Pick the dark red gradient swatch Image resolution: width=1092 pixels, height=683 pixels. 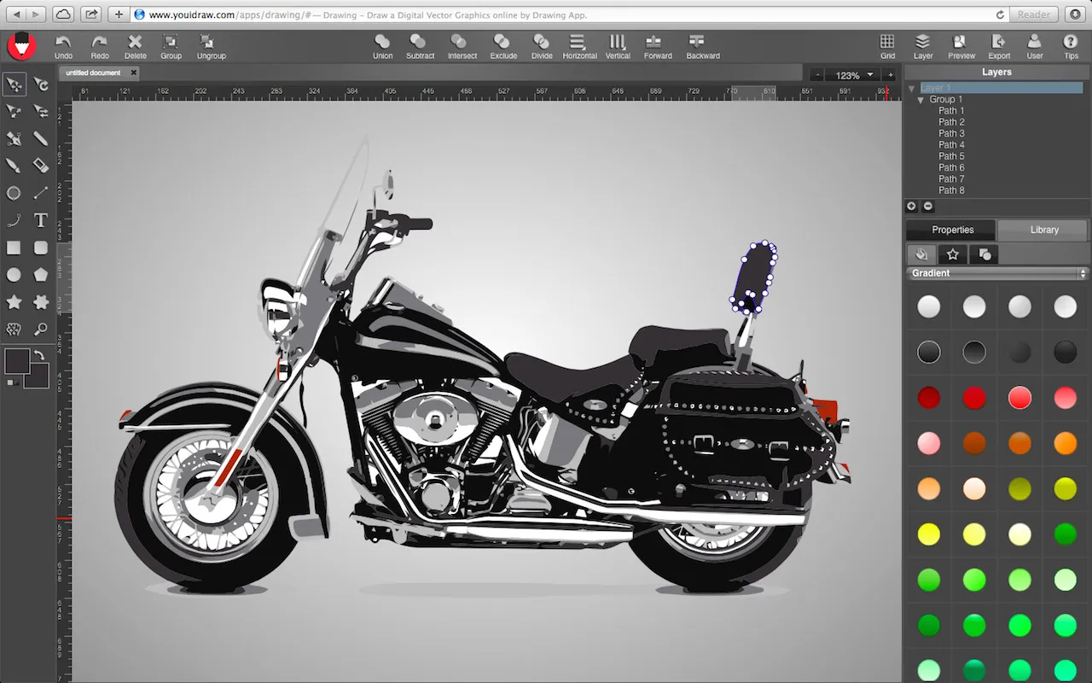(929, 397)
